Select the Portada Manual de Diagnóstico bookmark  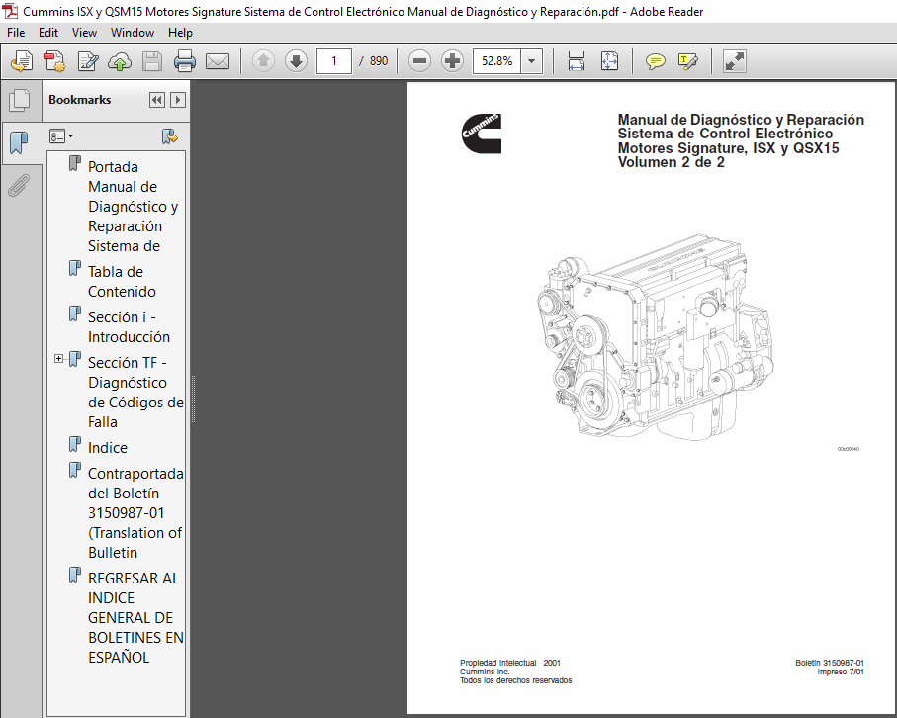tap(133, 207)
